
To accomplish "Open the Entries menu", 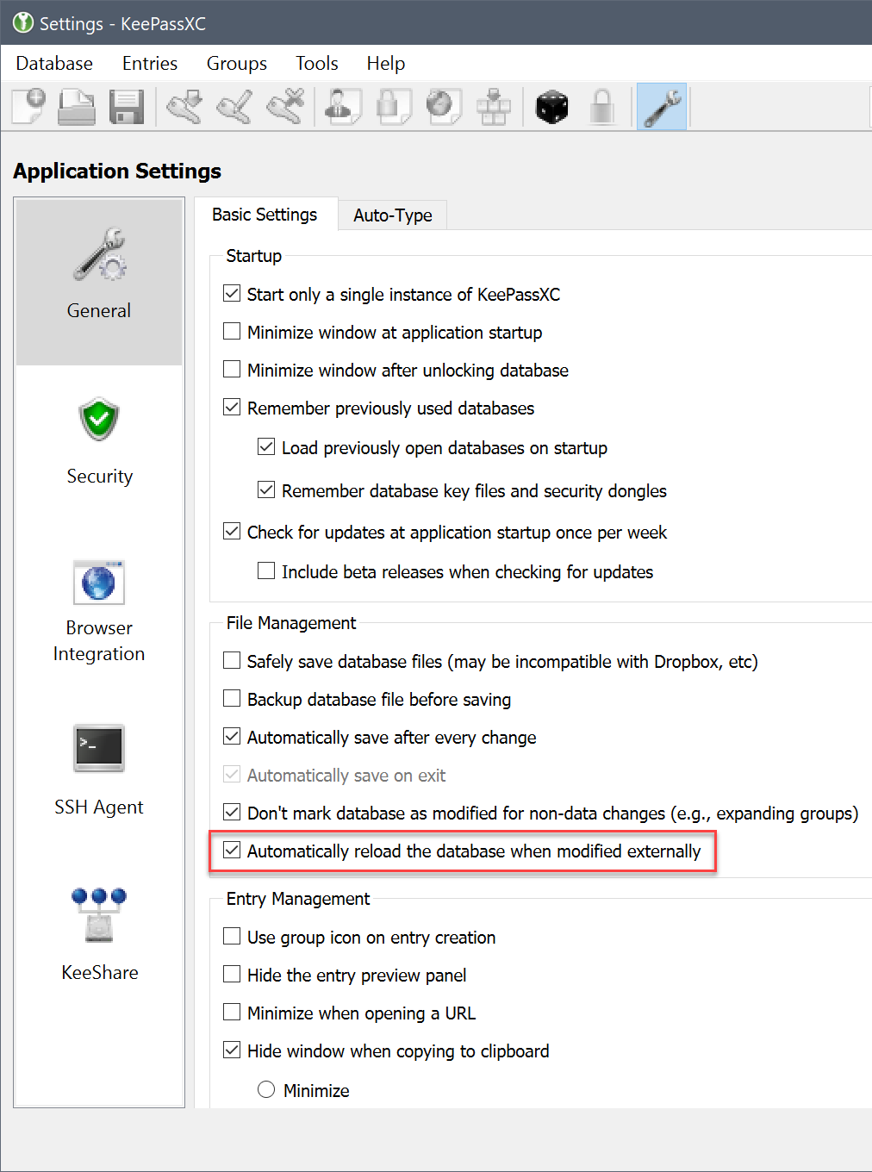I will pos(149,63).
